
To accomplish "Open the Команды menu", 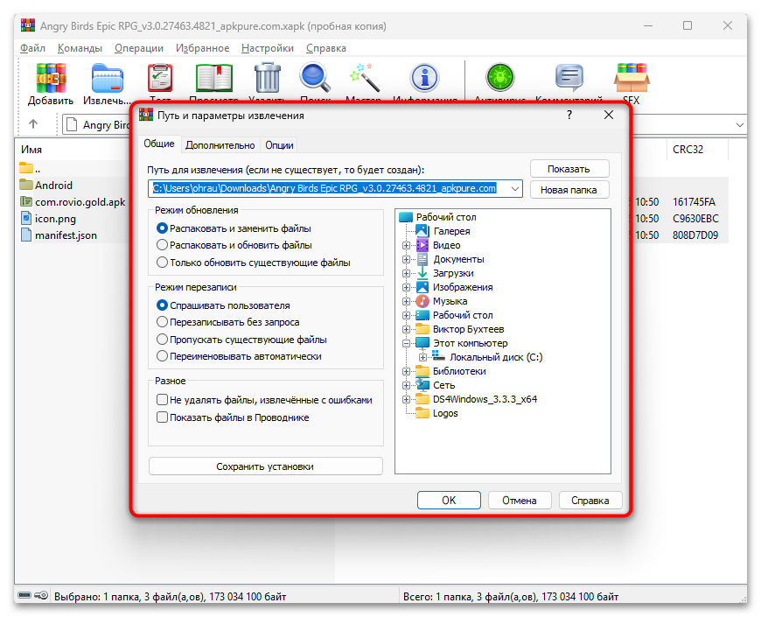I will point(80,48).
